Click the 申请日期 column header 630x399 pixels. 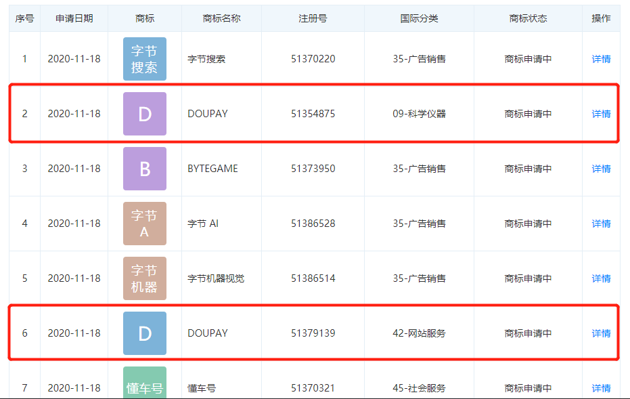(74, 18)
